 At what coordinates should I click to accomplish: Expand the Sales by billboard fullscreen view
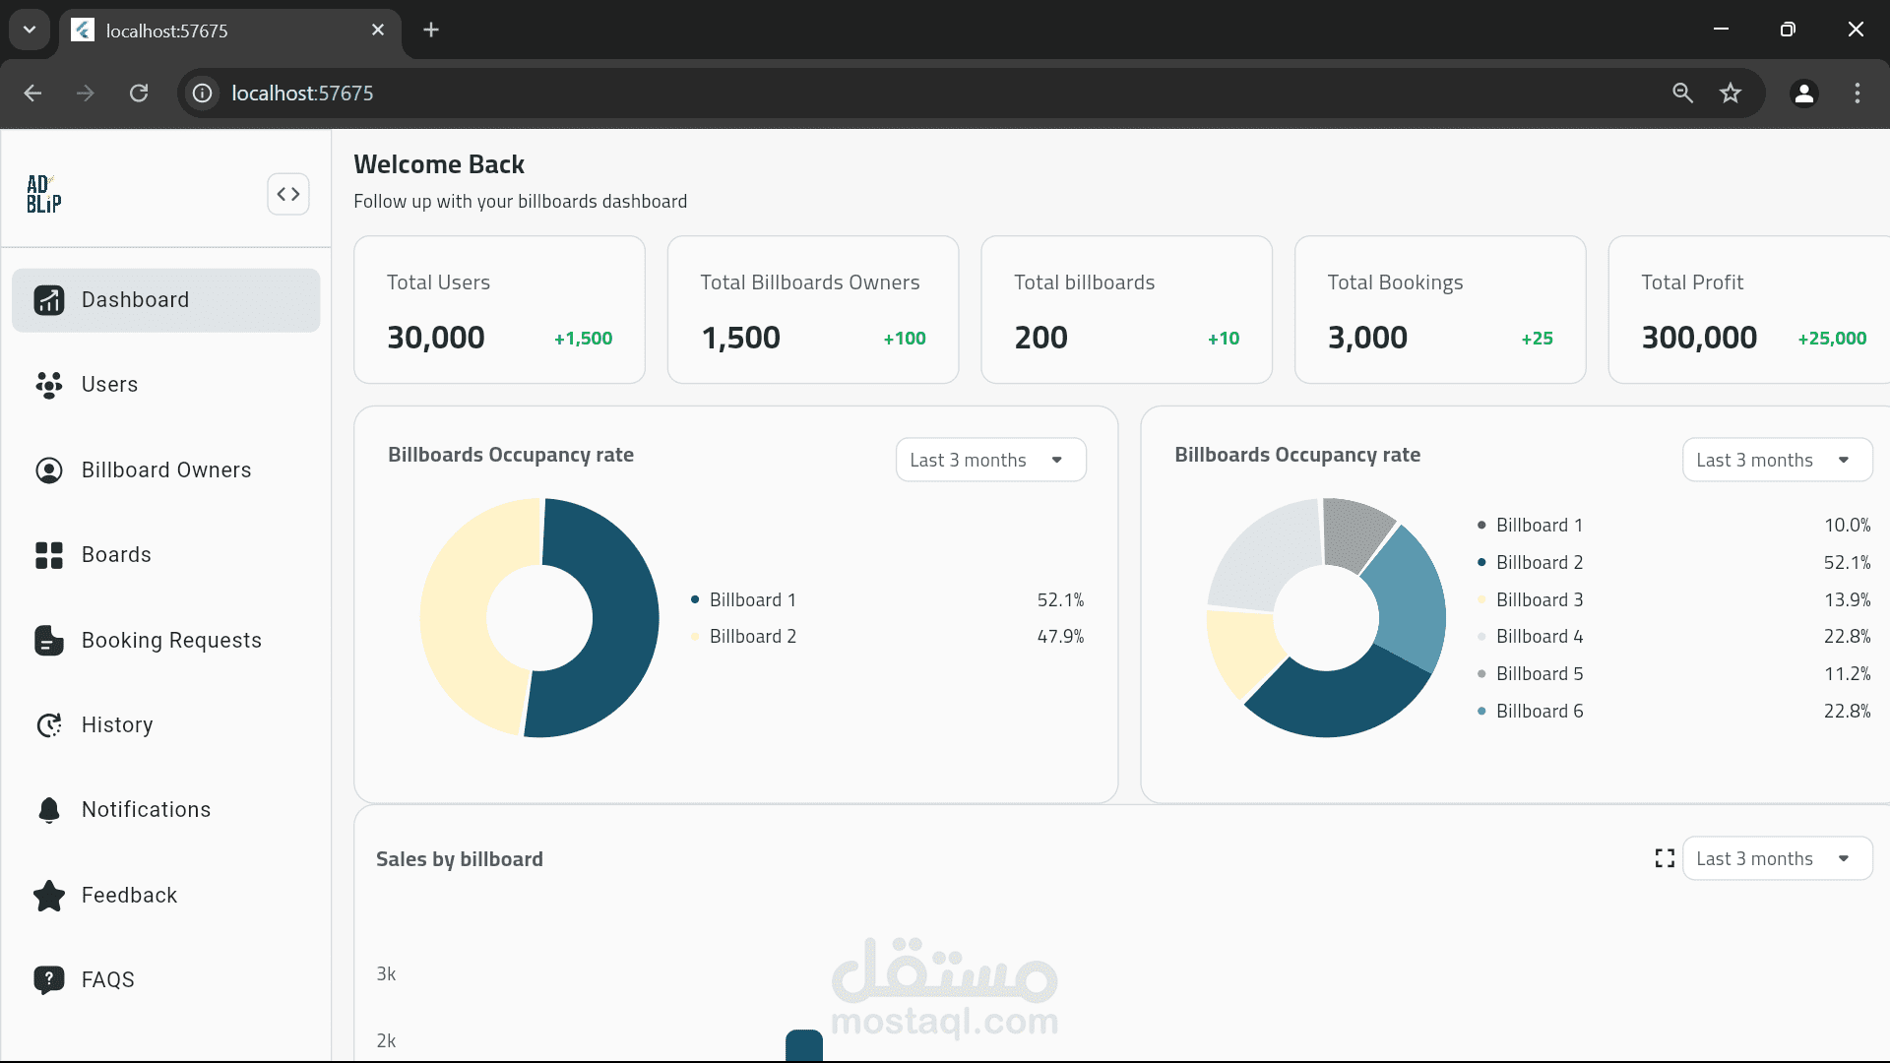1664,857
